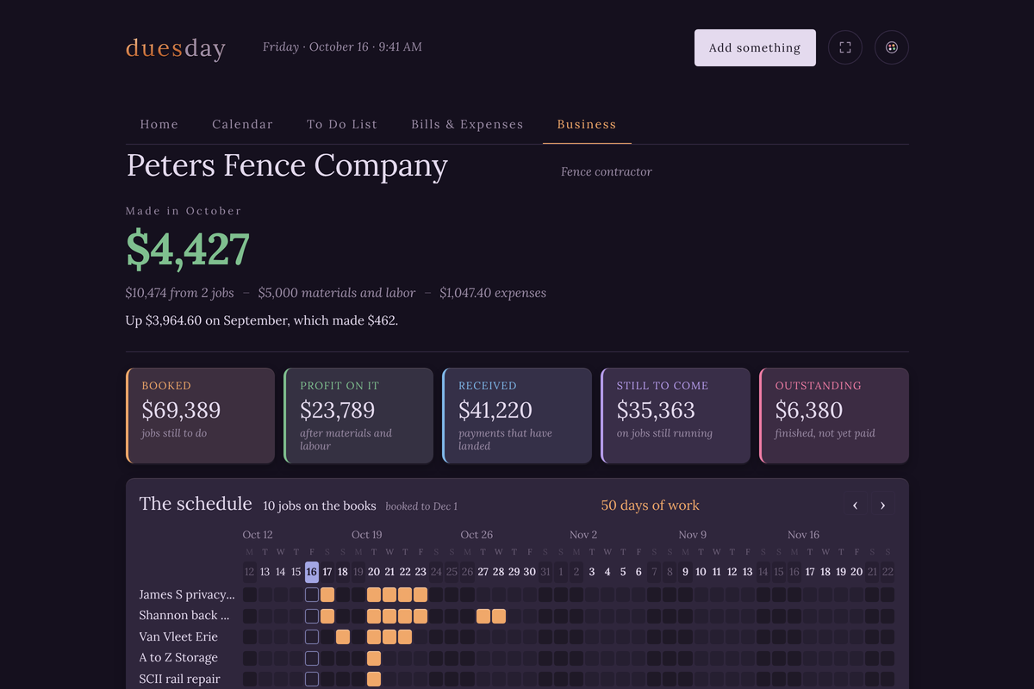Click James S privacy's orange block on Oct 17
The height and width of the screenshot is (689, 1034).
pyautogui.click(x=327, y=594)
